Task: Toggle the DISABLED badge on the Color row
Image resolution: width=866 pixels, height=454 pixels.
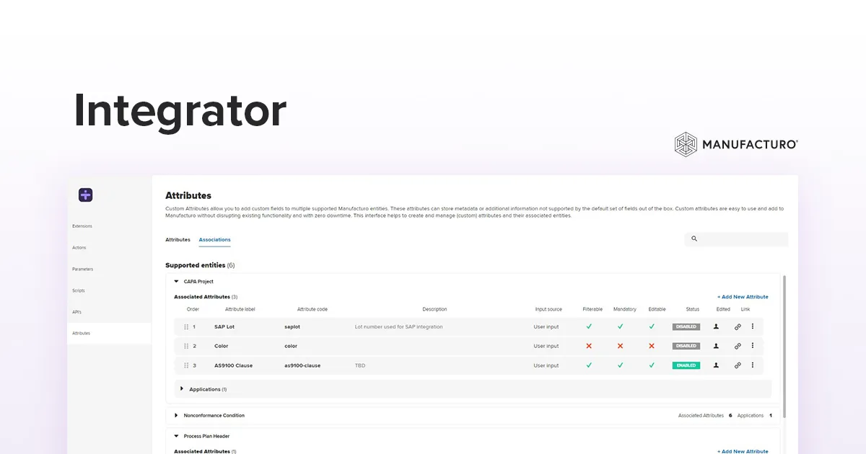Action: [x=685, y=346]
